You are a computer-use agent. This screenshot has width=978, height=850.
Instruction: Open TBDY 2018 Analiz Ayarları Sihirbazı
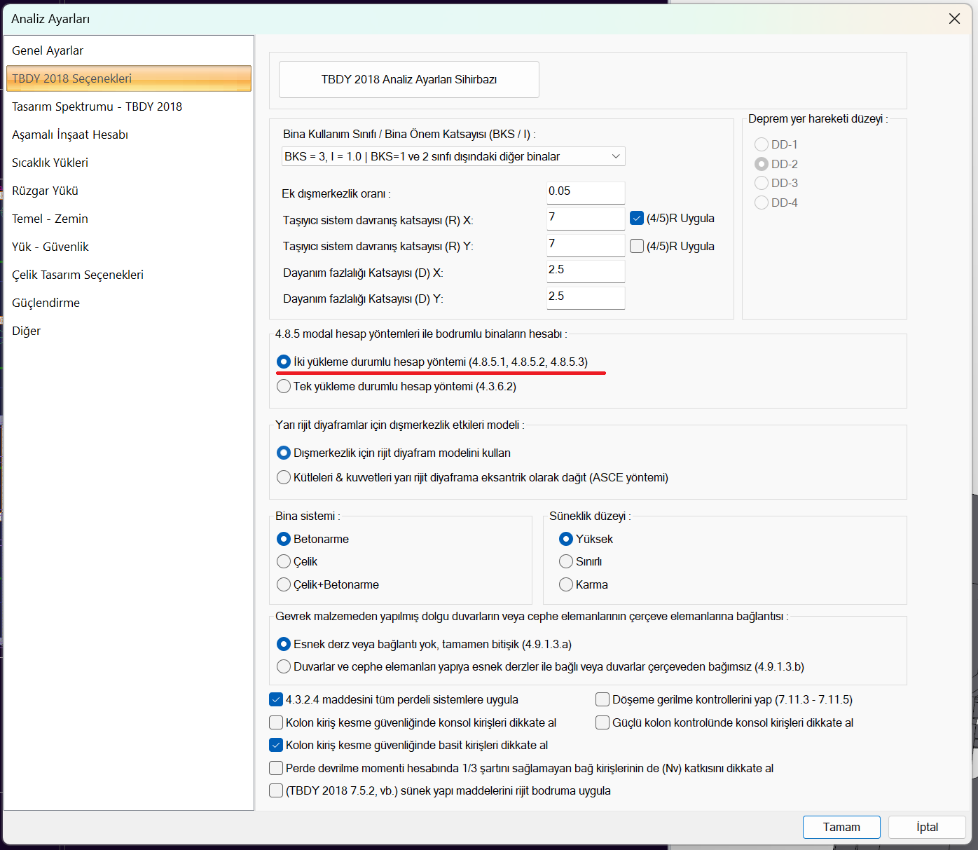coord(409,79)
